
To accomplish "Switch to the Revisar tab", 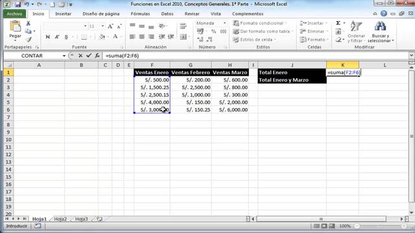I will [x=192, y=14].
